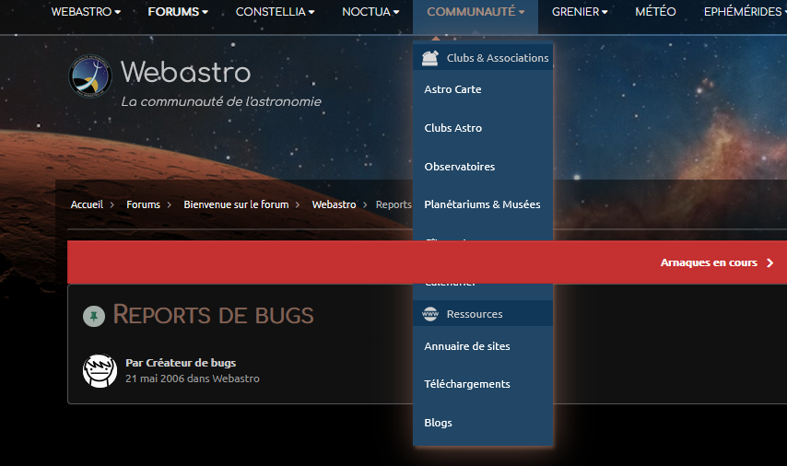Click the Reports breadcrumb item
This screenshot has height=466, width=787.
pos(393,204)
